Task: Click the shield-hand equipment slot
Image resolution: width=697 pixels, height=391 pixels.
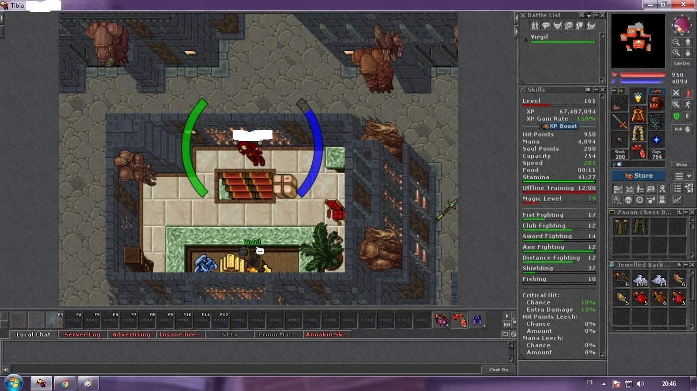Action: (x=657, y=122)
